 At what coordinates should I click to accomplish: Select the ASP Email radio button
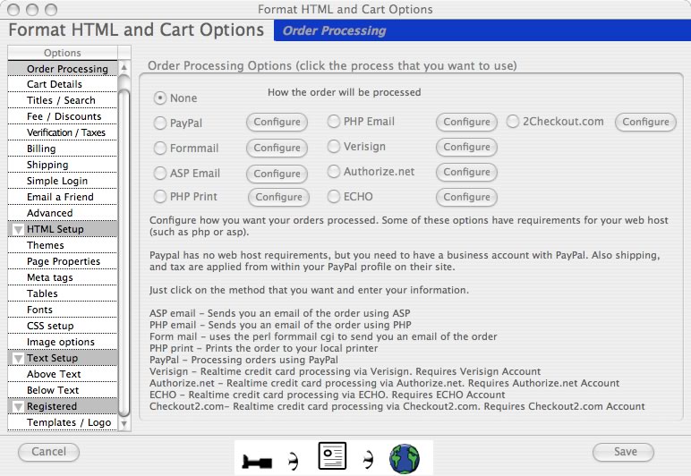coord(160,173)
